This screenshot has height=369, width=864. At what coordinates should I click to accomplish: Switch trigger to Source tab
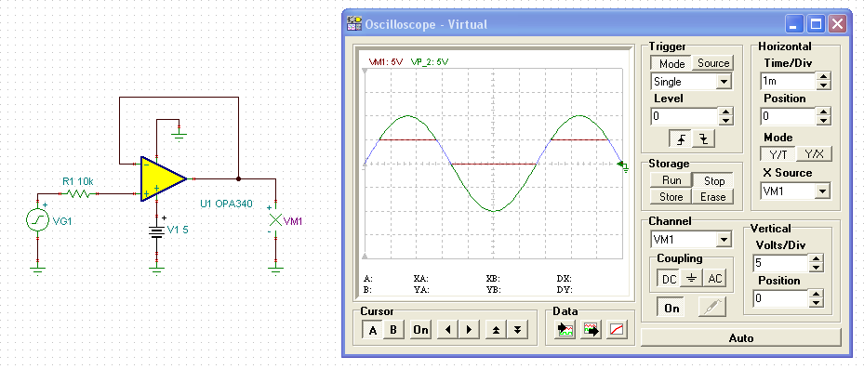[x=713, y=63]
